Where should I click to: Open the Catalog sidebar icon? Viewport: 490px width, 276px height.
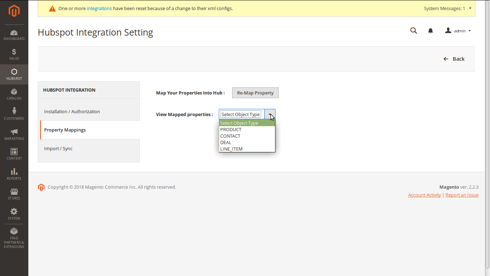(14, 94)
